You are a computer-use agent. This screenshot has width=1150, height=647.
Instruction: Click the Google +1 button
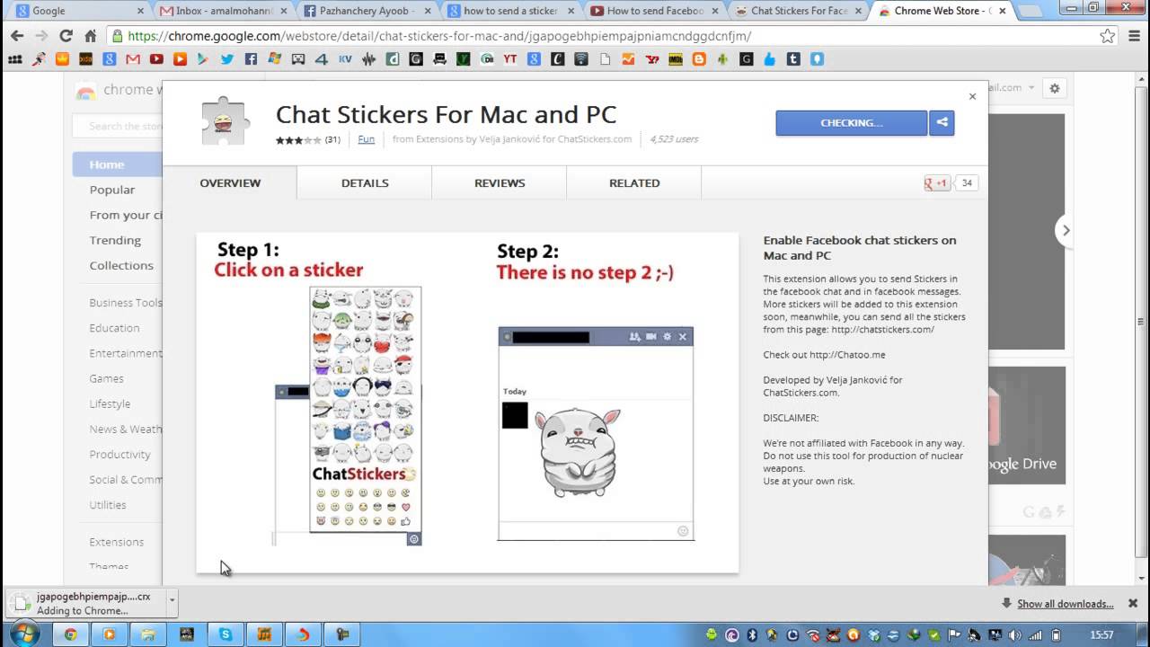pos(936,182)
